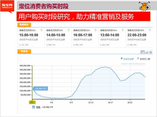The height and width of the screenshot is (117, 157).
Task: Click the 4-5 x-axis label
Action: point(51,103)
